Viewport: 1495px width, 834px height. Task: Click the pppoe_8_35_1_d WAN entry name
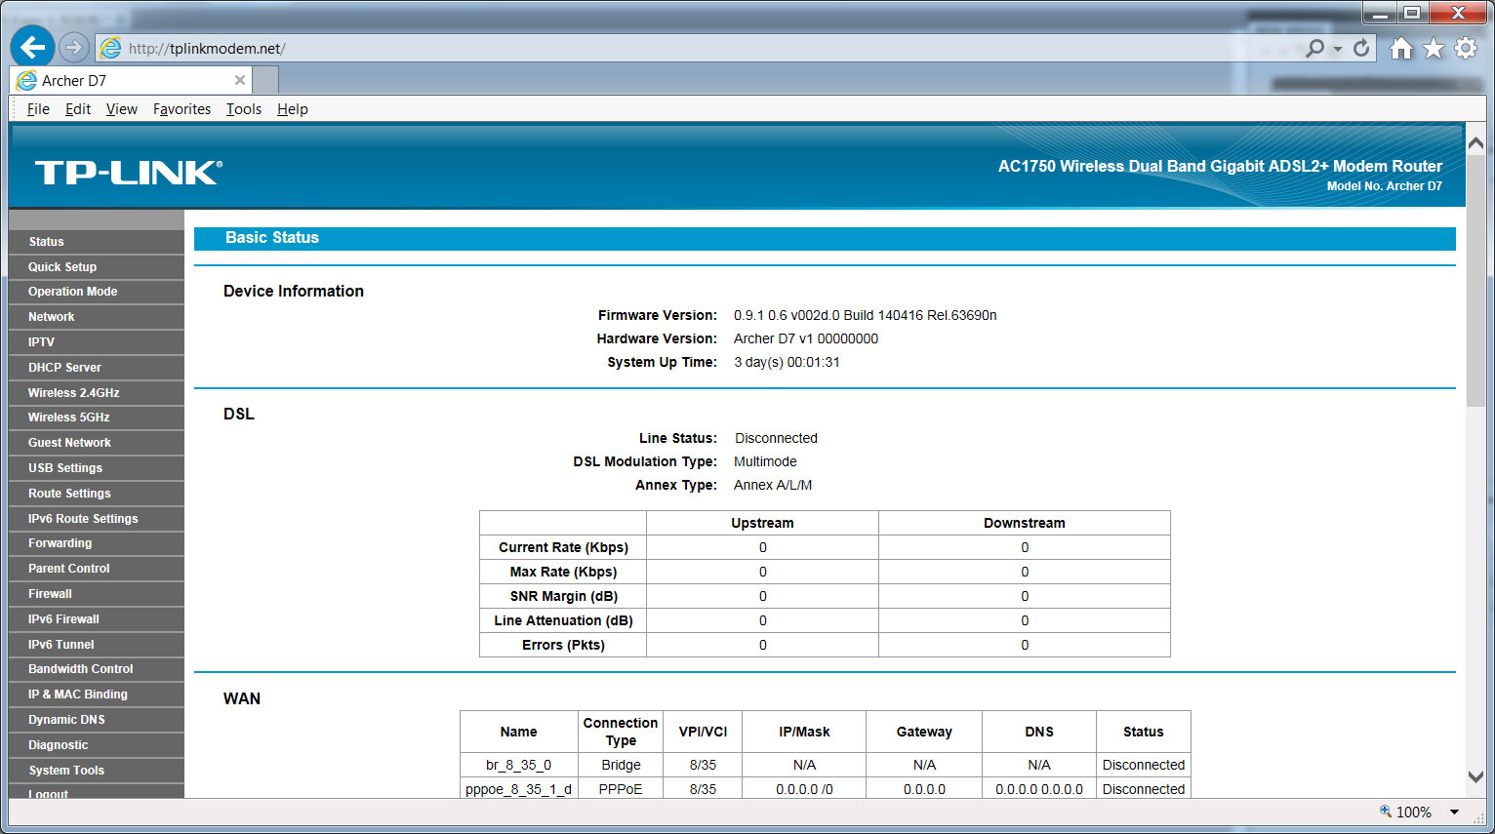pyautogui.click(x=518, y=789)
